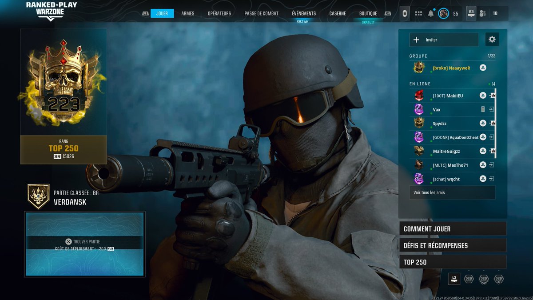
Task: Click NaaayweR's PlayStation icon
Action: (x=483, y=68)
